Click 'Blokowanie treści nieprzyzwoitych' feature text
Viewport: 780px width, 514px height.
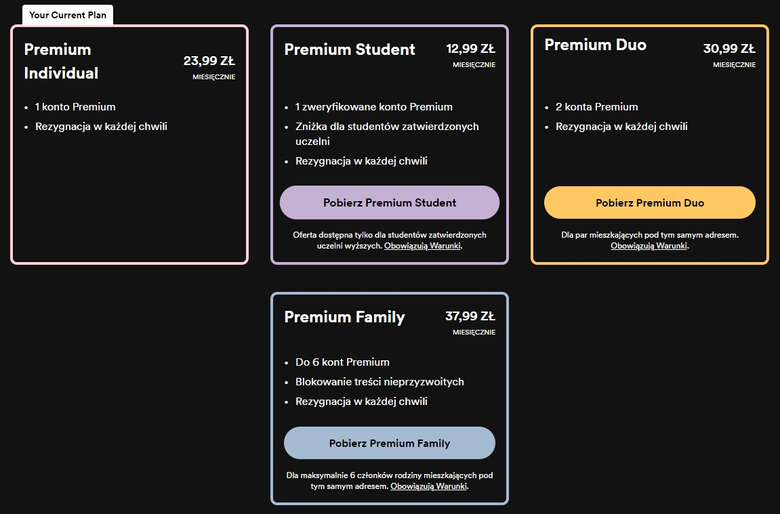coord(379,382)
